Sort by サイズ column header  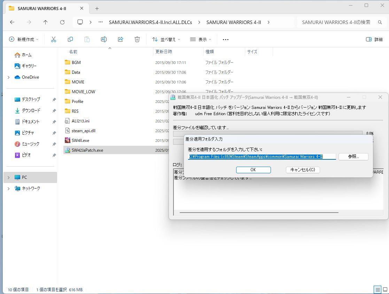(252, 52)
